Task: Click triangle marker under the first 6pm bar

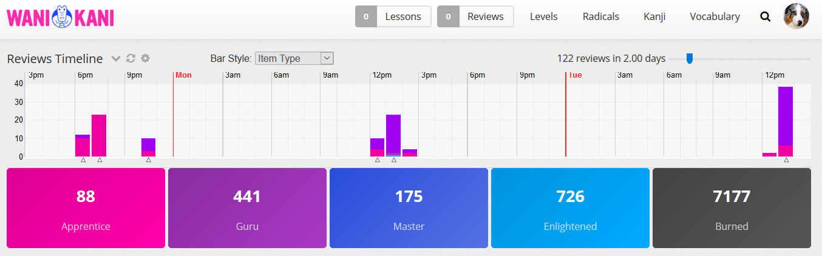Action: pyautogui.click(x=83, y=160)
